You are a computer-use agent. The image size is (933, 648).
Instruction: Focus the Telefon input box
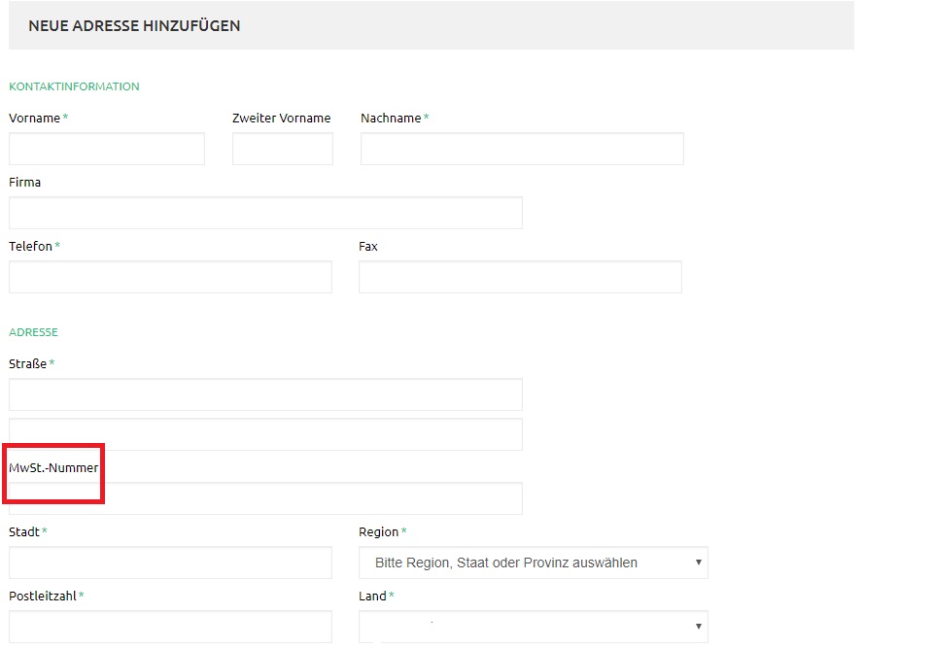170,277
